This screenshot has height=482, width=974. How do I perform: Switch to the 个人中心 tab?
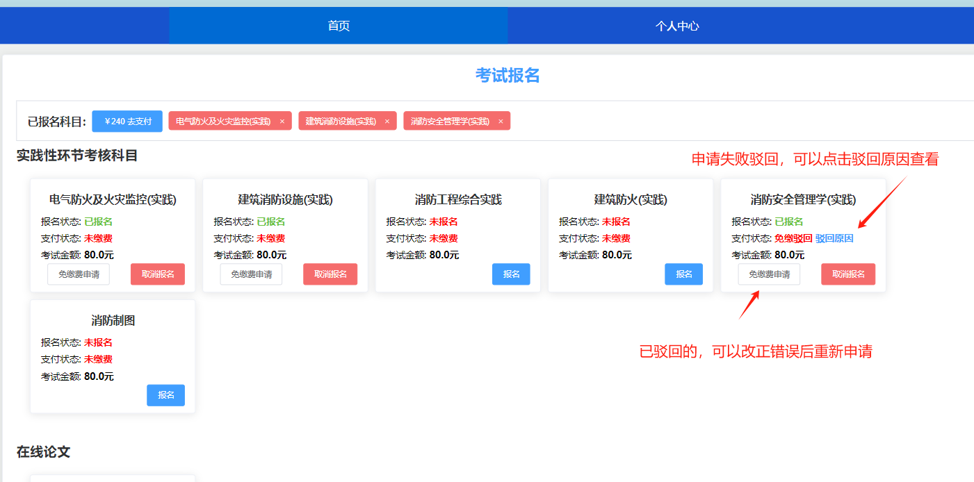click(x=676, y=26)
